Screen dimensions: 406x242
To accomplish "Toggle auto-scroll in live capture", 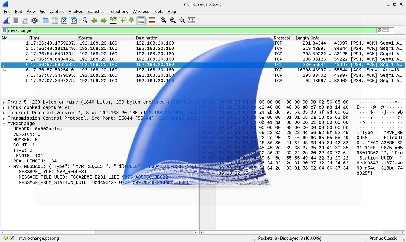I will pos(141,20).
